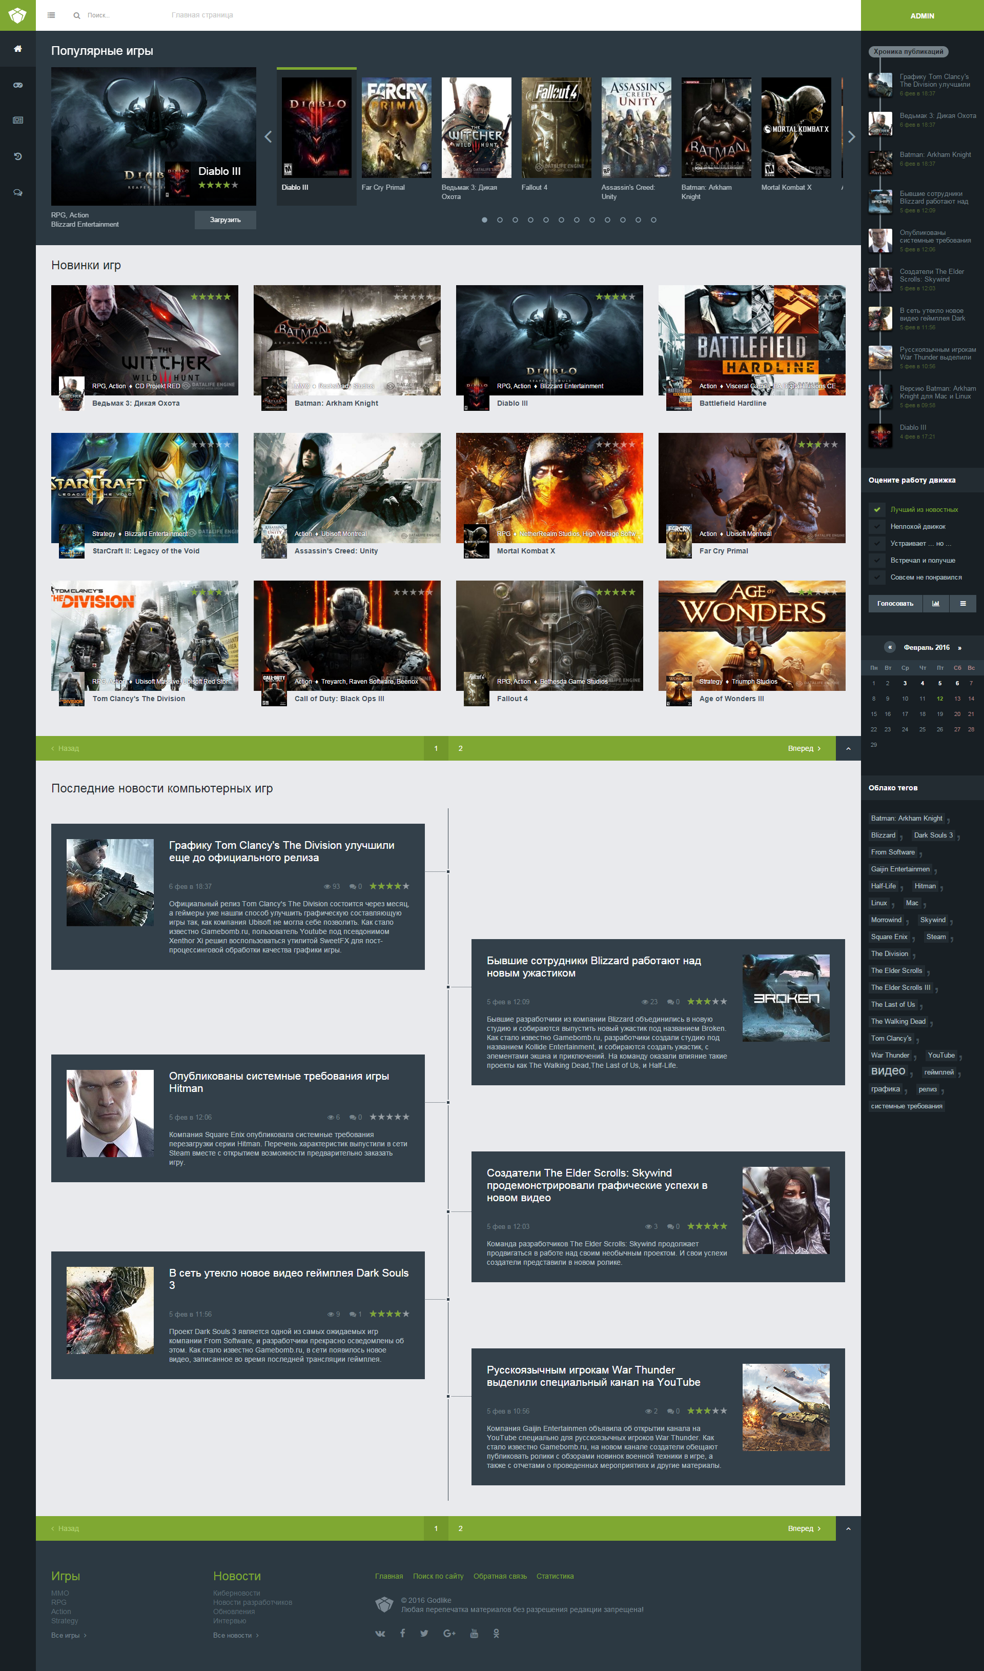Open the hamburger list menu in header
This screenshot has height=1671, width=984.
click(x=51, y=15)
